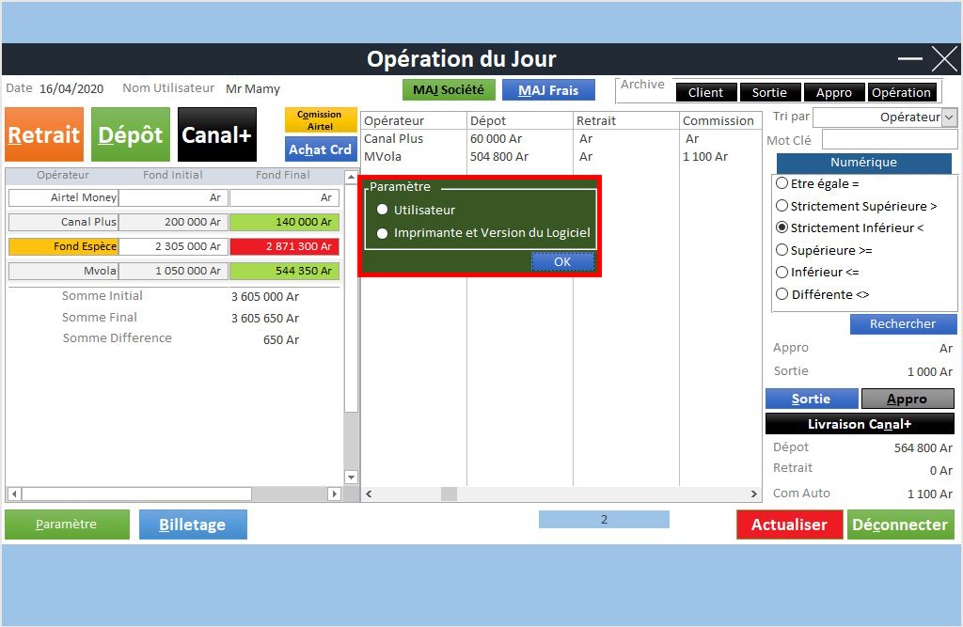Open the Achat Crd button

pos(320,149)
